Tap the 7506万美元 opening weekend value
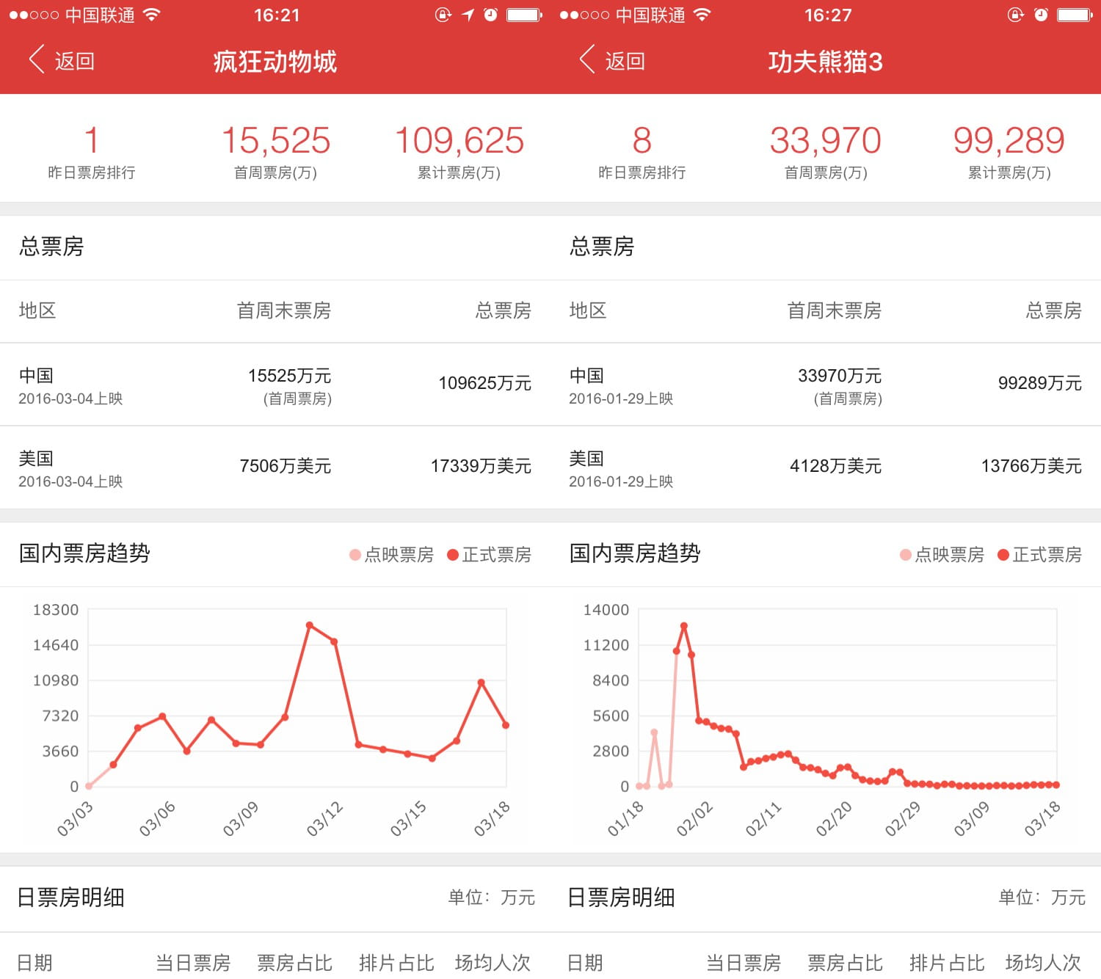 pos(286,466)
